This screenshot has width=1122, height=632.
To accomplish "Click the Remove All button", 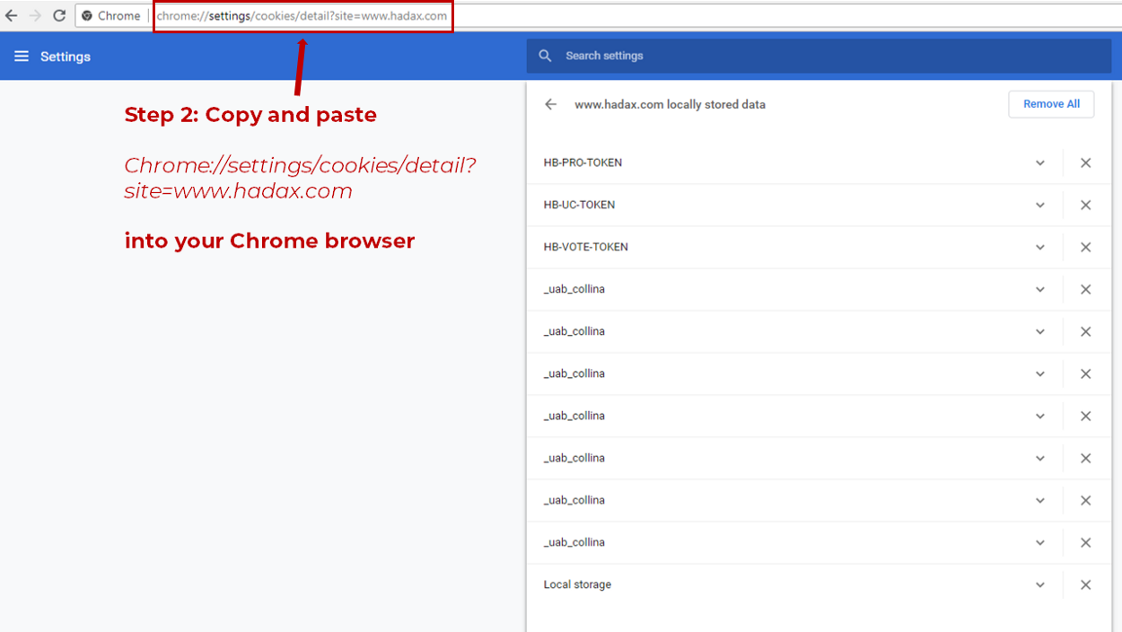I will click(1051, 104).
